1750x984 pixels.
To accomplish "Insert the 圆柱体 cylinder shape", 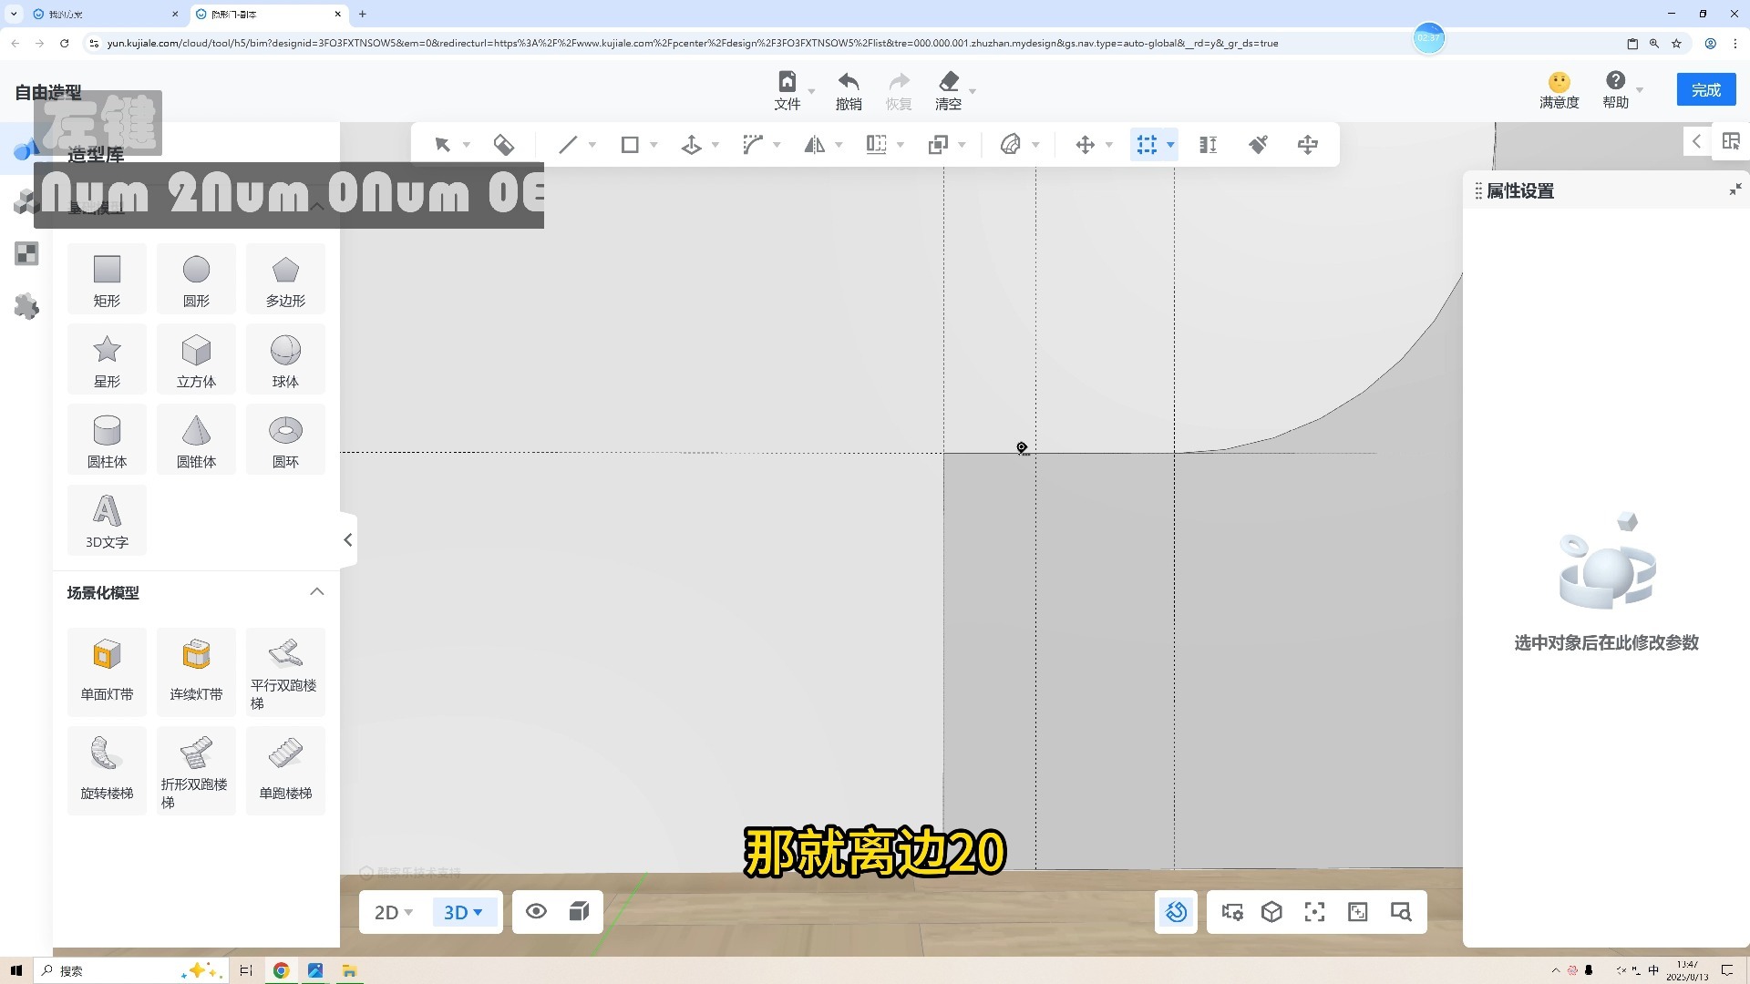I will click(107, 440).
